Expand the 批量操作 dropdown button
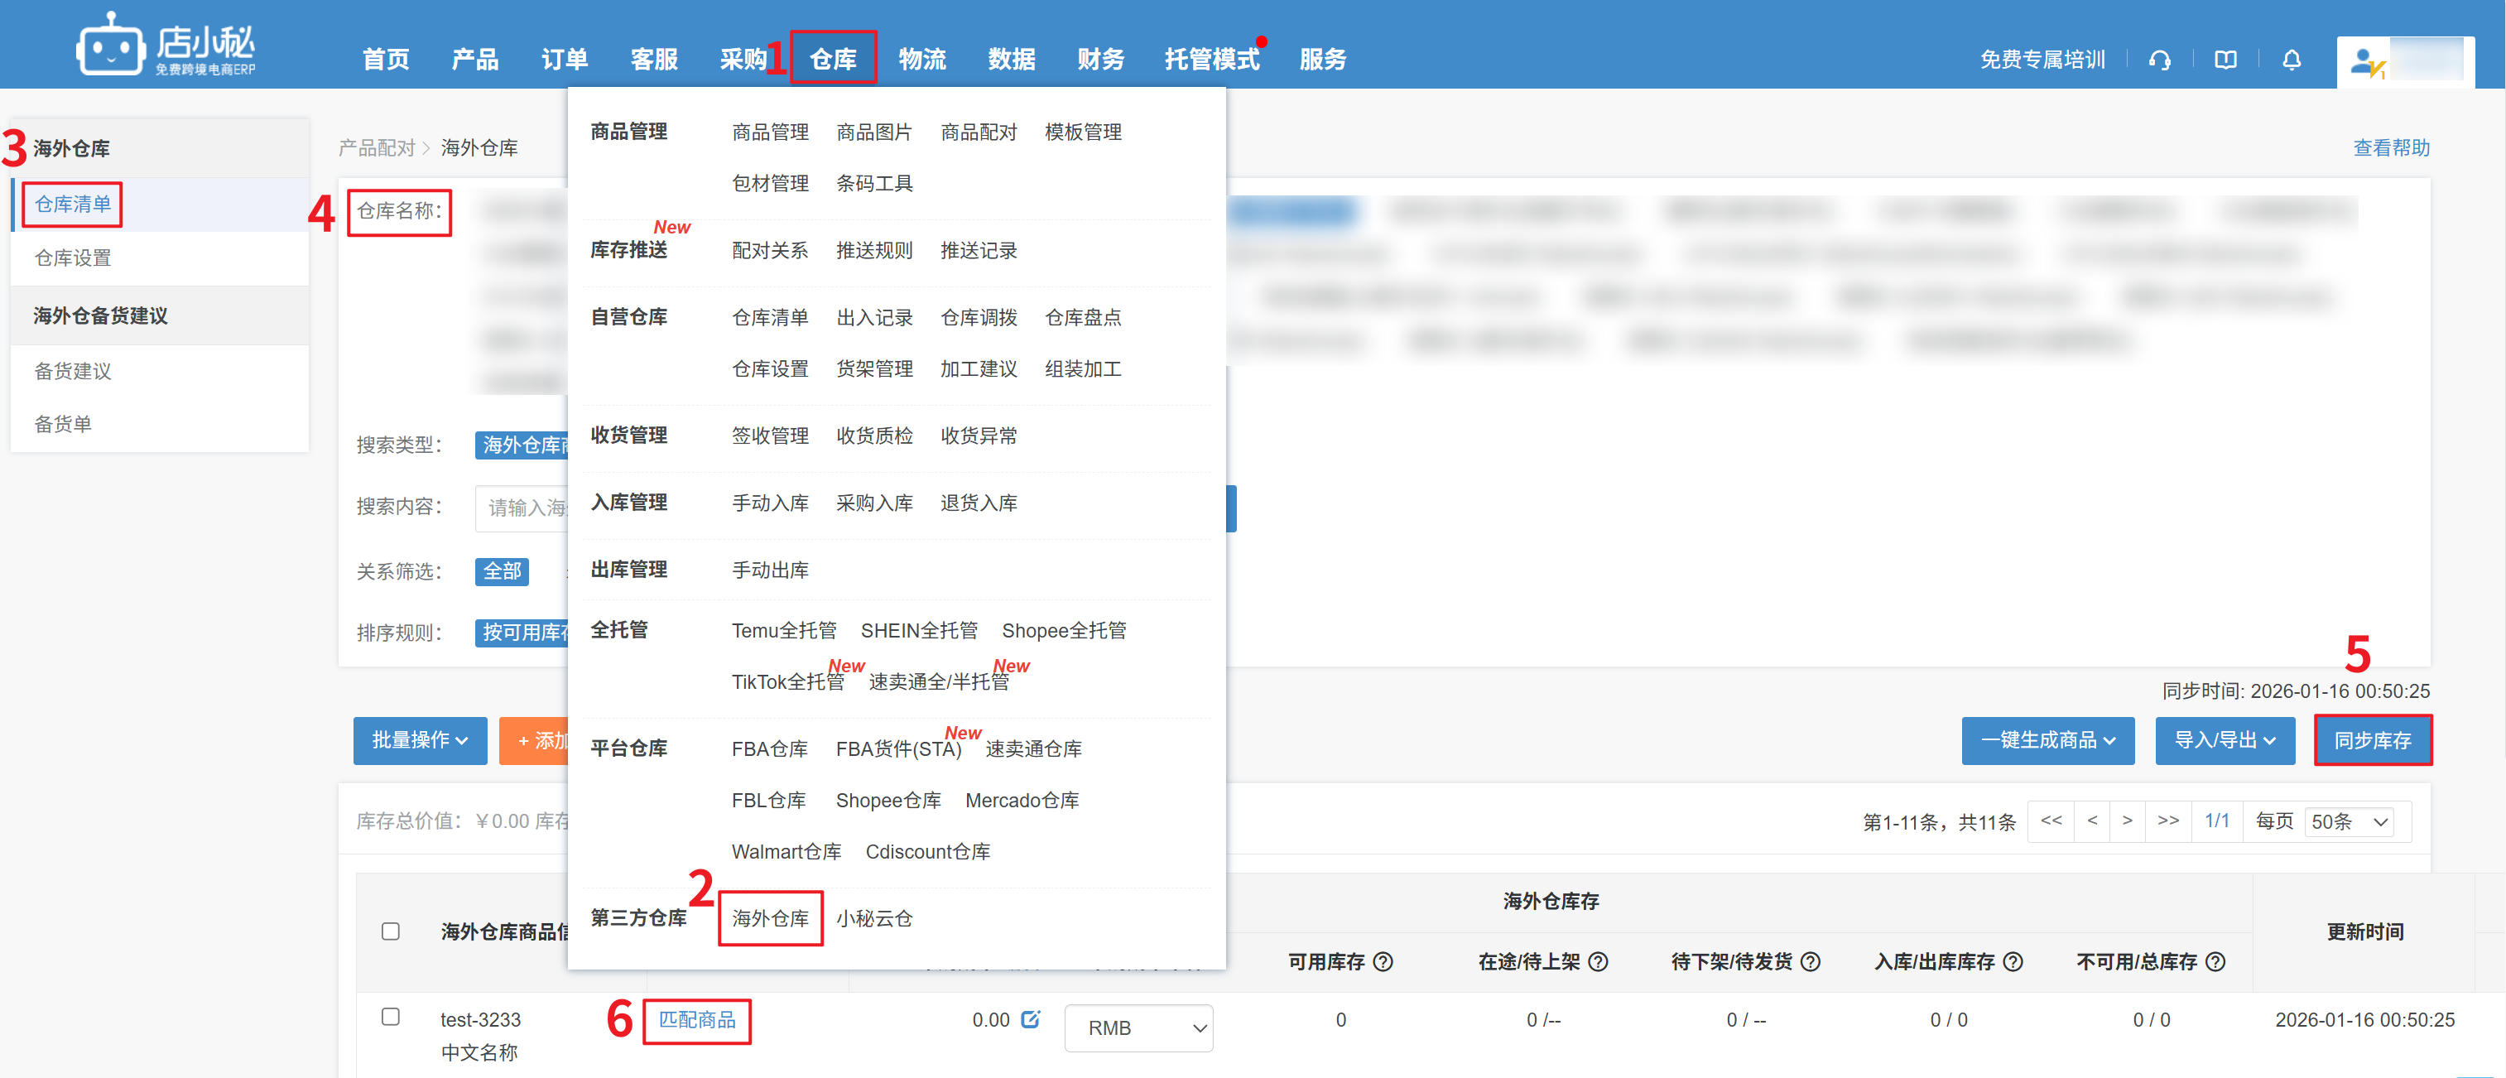Screen dimensions: 2506x1078 tap(419, 740)
